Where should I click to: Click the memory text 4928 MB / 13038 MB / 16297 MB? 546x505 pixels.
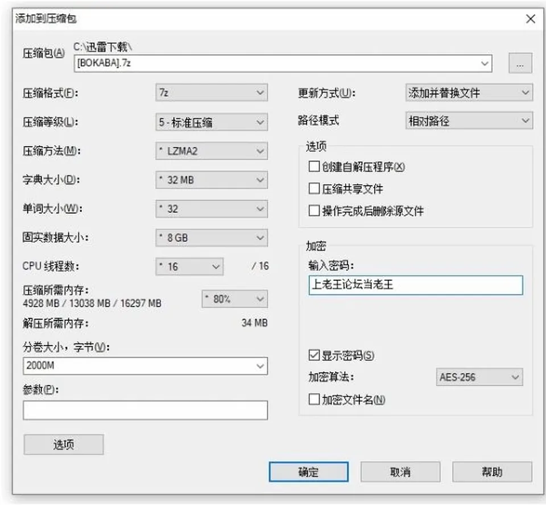tap(92, 303)
